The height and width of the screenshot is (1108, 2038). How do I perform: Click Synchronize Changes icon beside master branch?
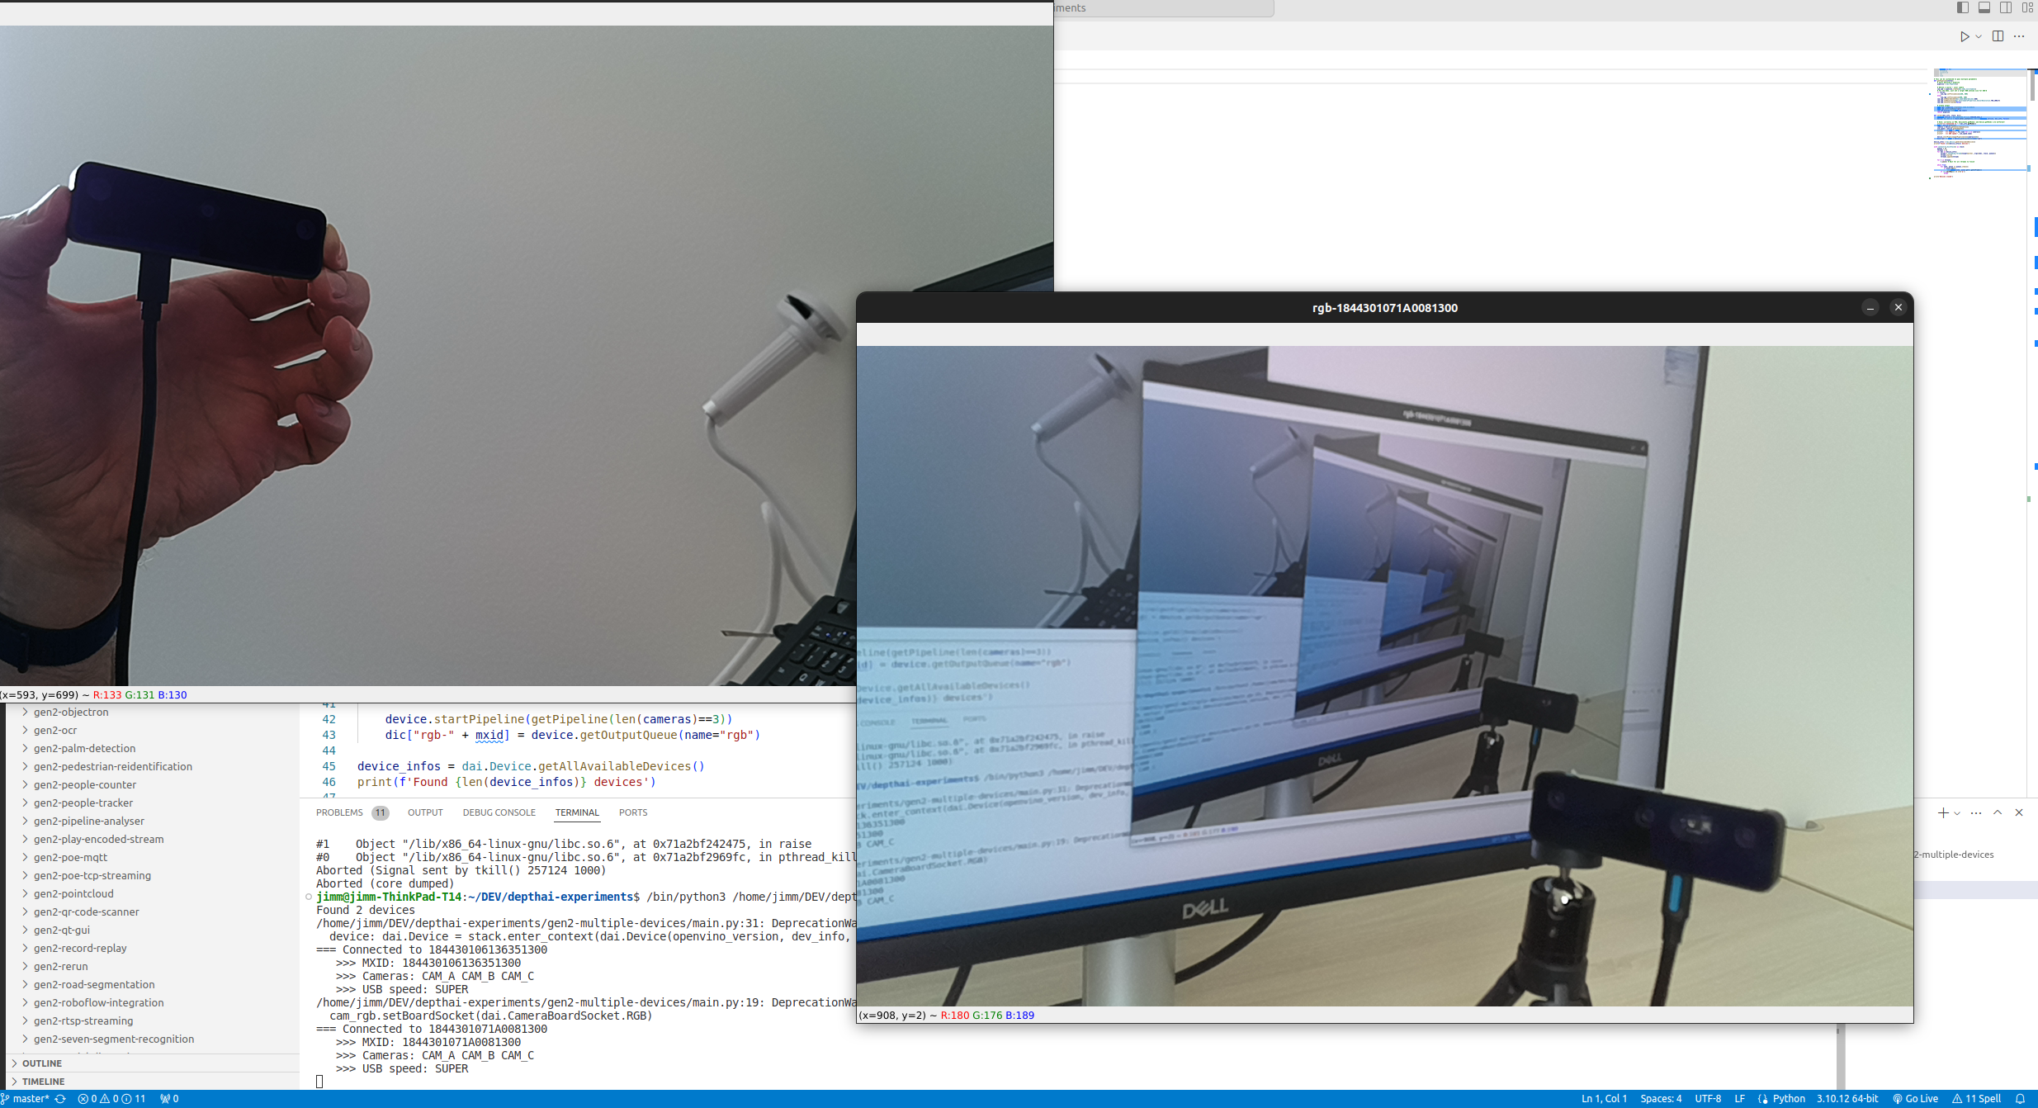pyautogui.click(x=60, y=1099)
